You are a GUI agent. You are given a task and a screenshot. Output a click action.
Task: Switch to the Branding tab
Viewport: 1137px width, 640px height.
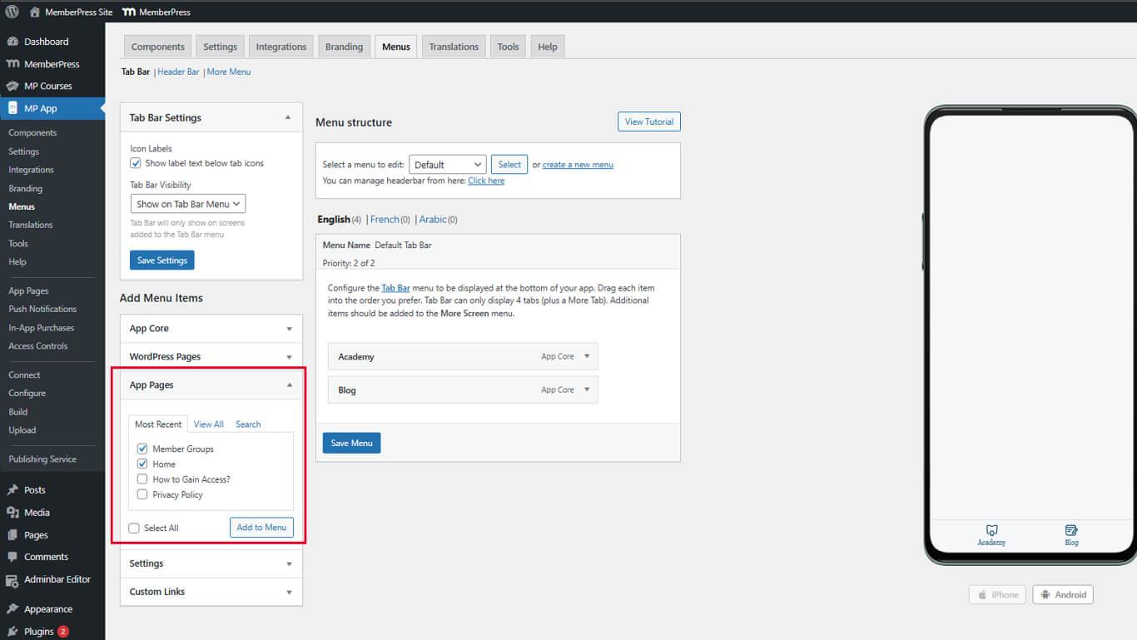pyautogui.click(x=344, y=47)
